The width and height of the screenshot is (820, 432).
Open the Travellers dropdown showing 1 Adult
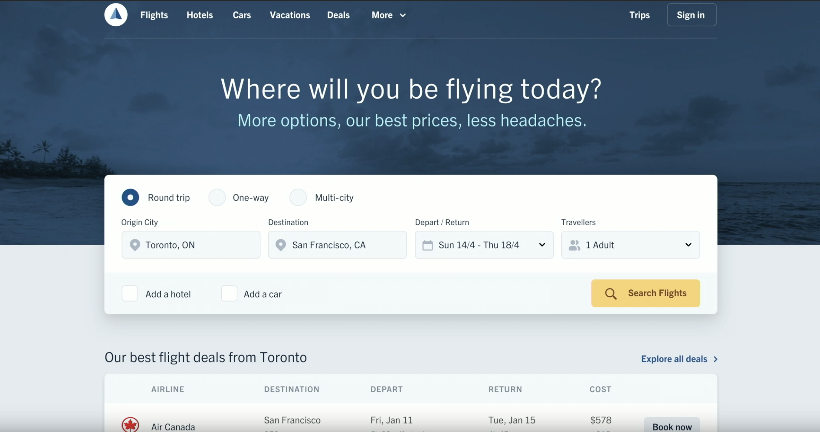point(688,245)
